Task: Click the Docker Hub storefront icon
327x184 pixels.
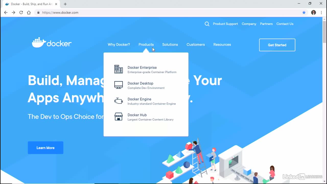Action: pos(119,117)
